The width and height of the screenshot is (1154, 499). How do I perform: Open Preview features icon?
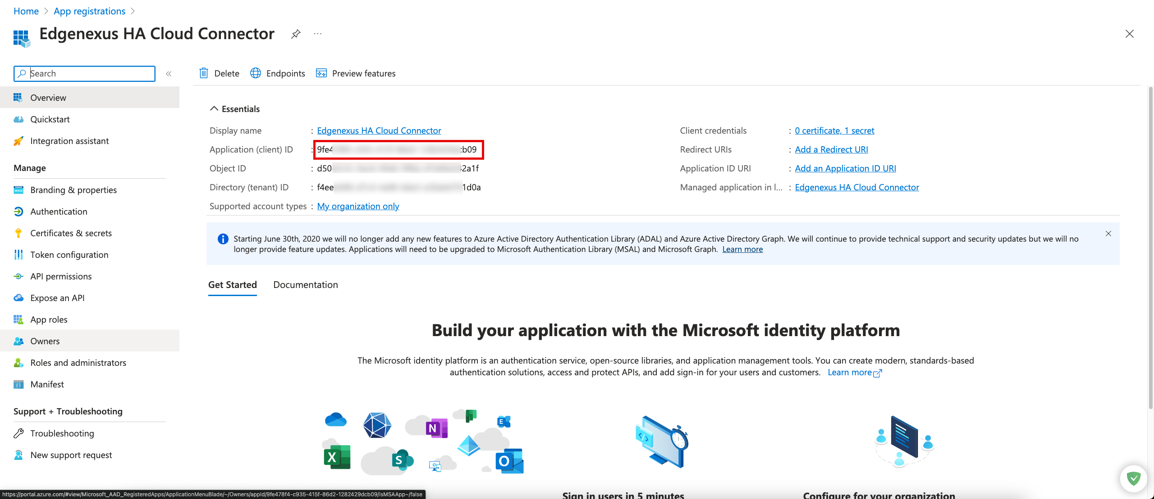(x=321, y=73)
